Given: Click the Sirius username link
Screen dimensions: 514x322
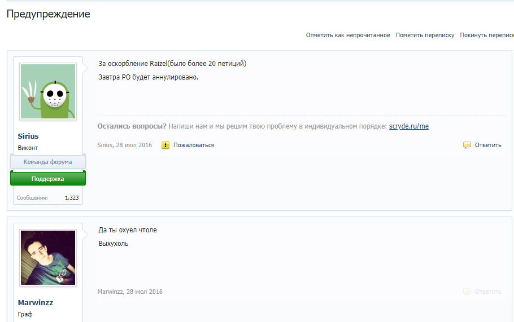Looking at the screenshot, I should click(x=28, y=136).
